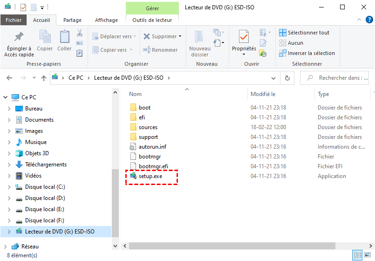Viewport: 375px width, 261px height.
Task: Click the Coller clipboard icon
Action: pos(64,37)
